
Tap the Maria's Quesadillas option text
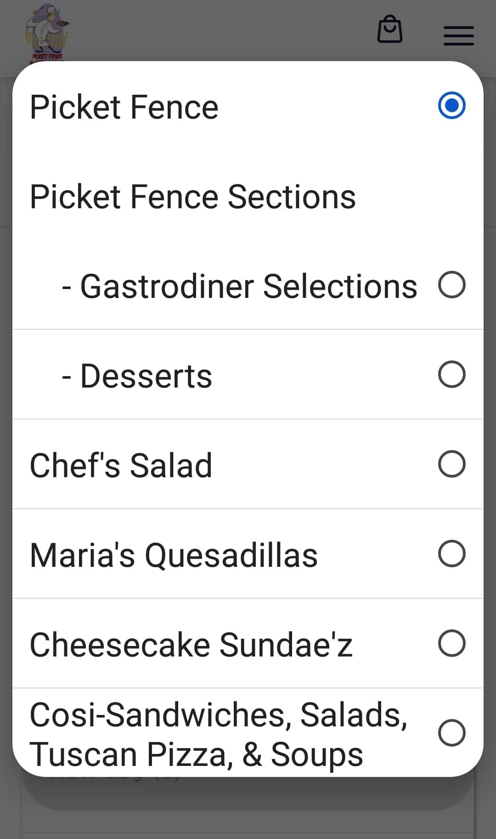pos(174,555)
